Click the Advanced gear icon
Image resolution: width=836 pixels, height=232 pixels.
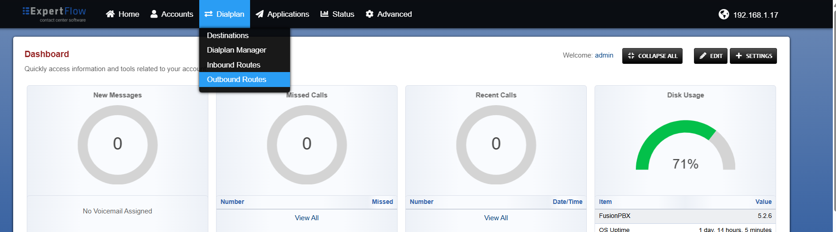[x=369, y=14]
